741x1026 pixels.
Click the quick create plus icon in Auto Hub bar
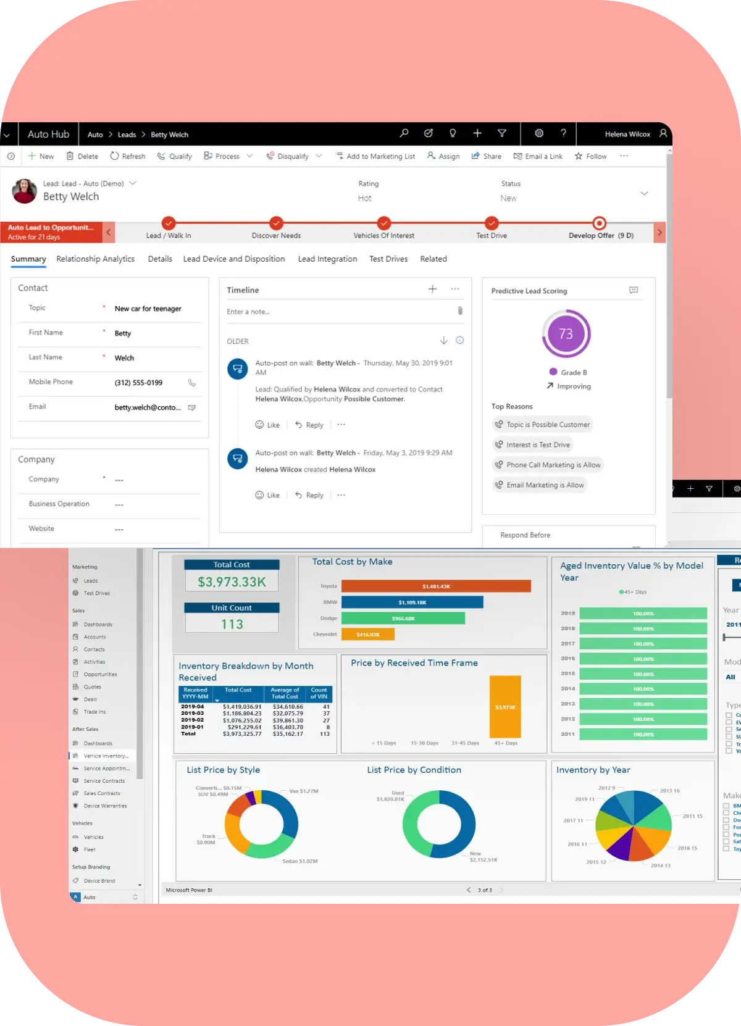click(477, 133)
